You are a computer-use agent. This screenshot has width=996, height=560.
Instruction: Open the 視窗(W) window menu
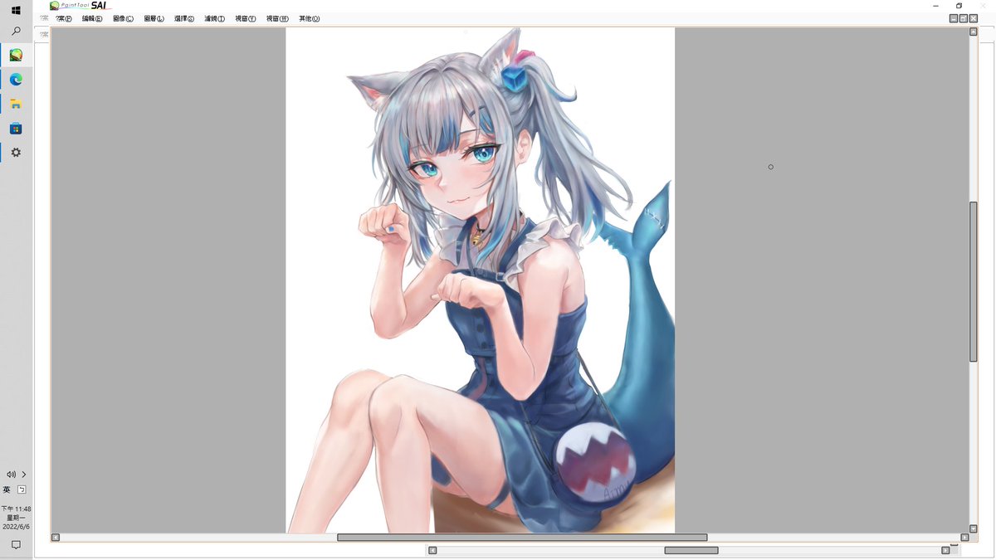pyautogui.click(x=277, y=18)
